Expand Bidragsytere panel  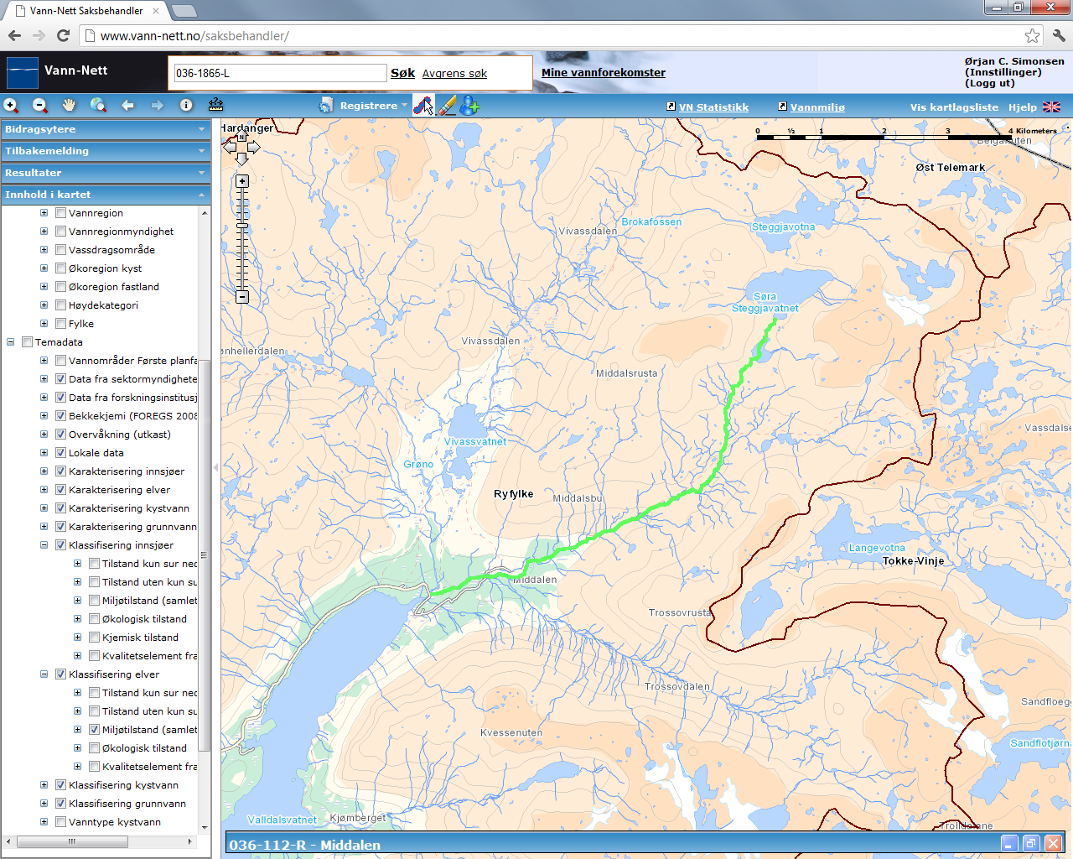(x=105, y=129)
